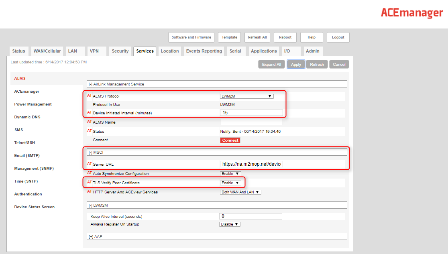This screenshot has width=448, height=254.
Task: Open TLS Verify Peer Certificate dropdown
Action: coord(230,183)
